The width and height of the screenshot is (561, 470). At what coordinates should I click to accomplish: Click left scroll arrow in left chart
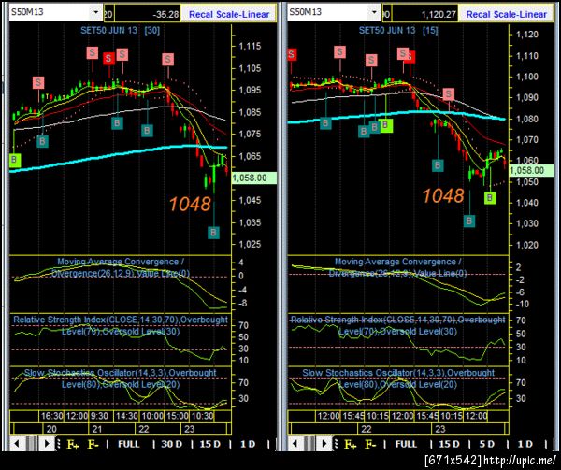[x=17, y=444]
